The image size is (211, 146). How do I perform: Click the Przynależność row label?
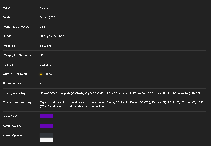tap(13, 84)
